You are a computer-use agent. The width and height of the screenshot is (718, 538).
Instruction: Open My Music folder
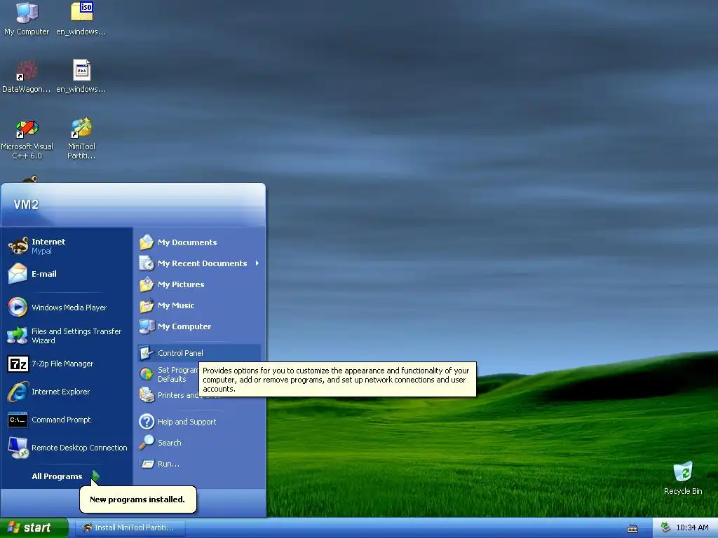coord(199,305)
